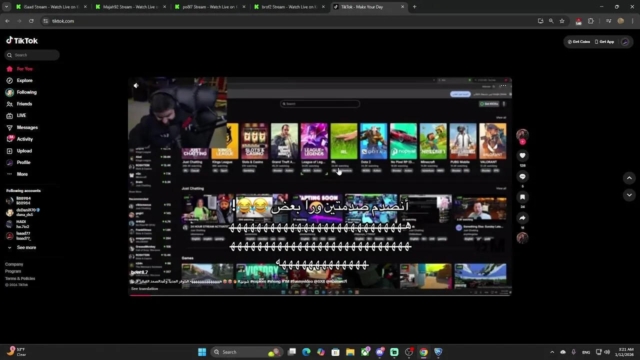The width and height of the screenshot is (640, 360).
Task: Expand the Program footer section
Action: point(13,271)
